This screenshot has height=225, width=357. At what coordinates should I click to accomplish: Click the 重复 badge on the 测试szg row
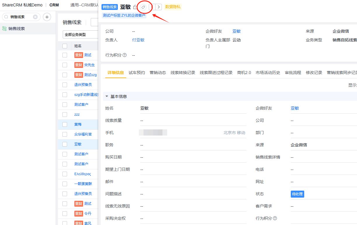[79, 75]
